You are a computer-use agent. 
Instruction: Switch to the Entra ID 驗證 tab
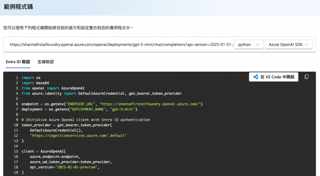click(18, 62)
